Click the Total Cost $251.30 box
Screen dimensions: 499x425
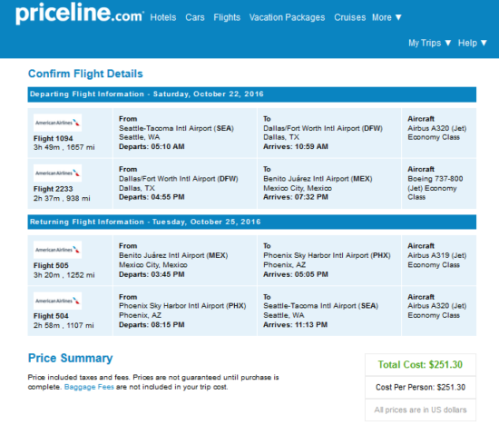pyautogui.click(x=420, y=365)
